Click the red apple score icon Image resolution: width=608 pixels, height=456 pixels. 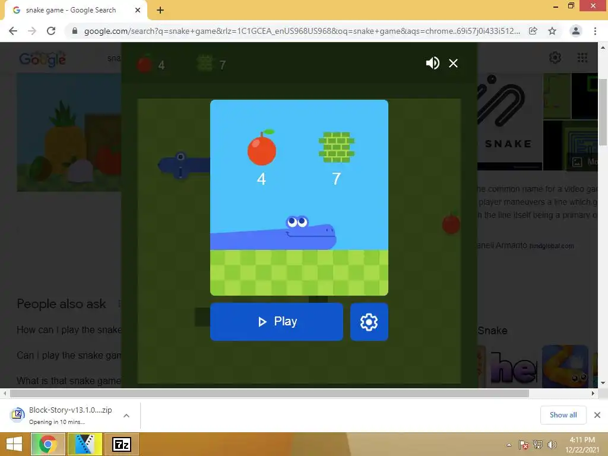[262, 147]
